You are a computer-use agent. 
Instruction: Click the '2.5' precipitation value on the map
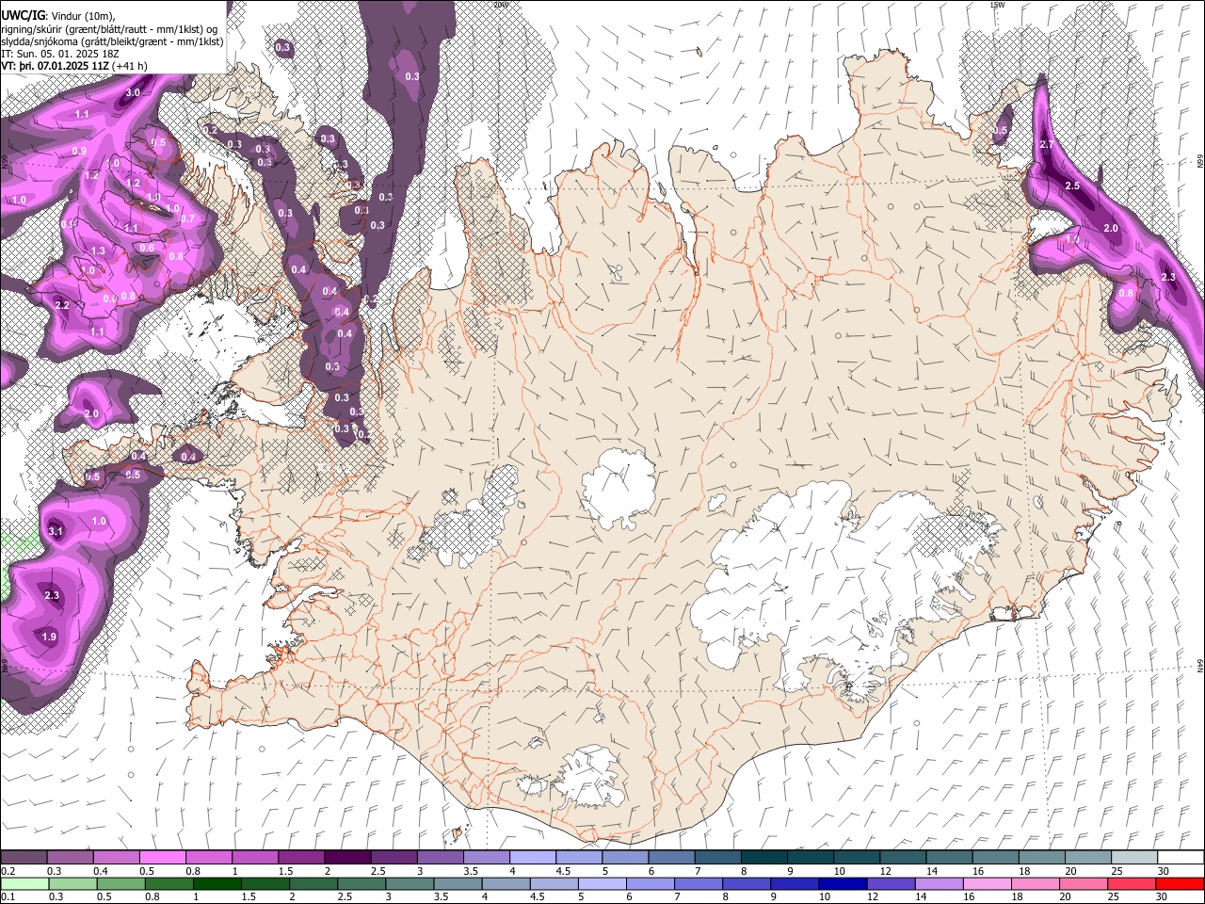pos(1072,186)
